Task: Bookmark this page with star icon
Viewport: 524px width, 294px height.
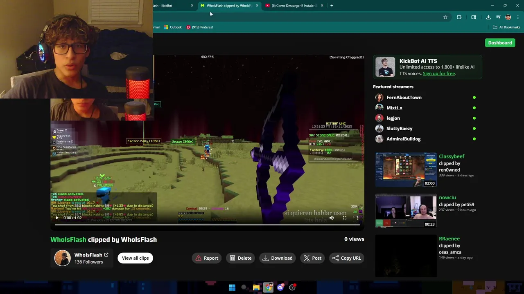Action: point(445,17)
